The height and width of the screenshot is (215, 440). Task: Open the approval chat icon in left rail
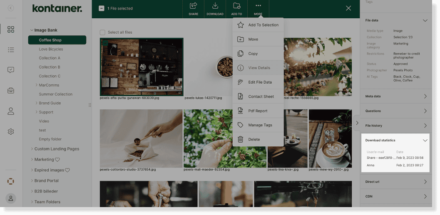pos(11,70)
